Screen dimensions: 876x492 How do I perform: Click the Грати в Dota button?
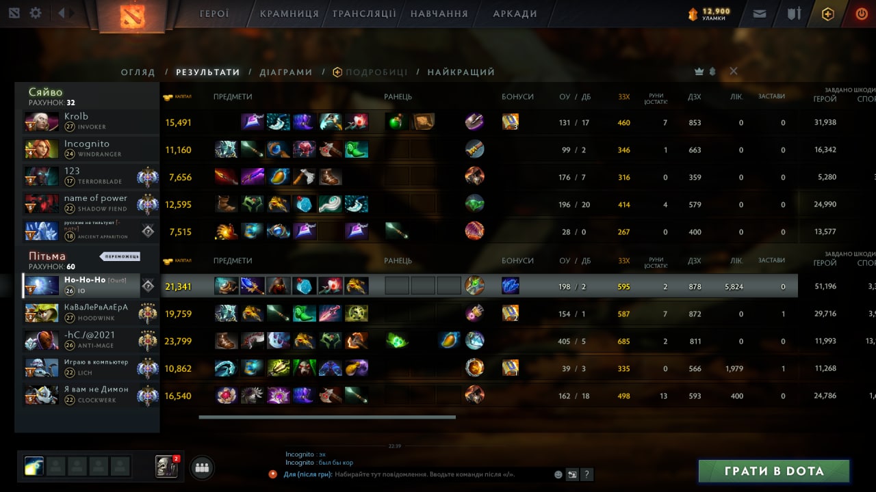pyautogui.click(x=774, y=471)
